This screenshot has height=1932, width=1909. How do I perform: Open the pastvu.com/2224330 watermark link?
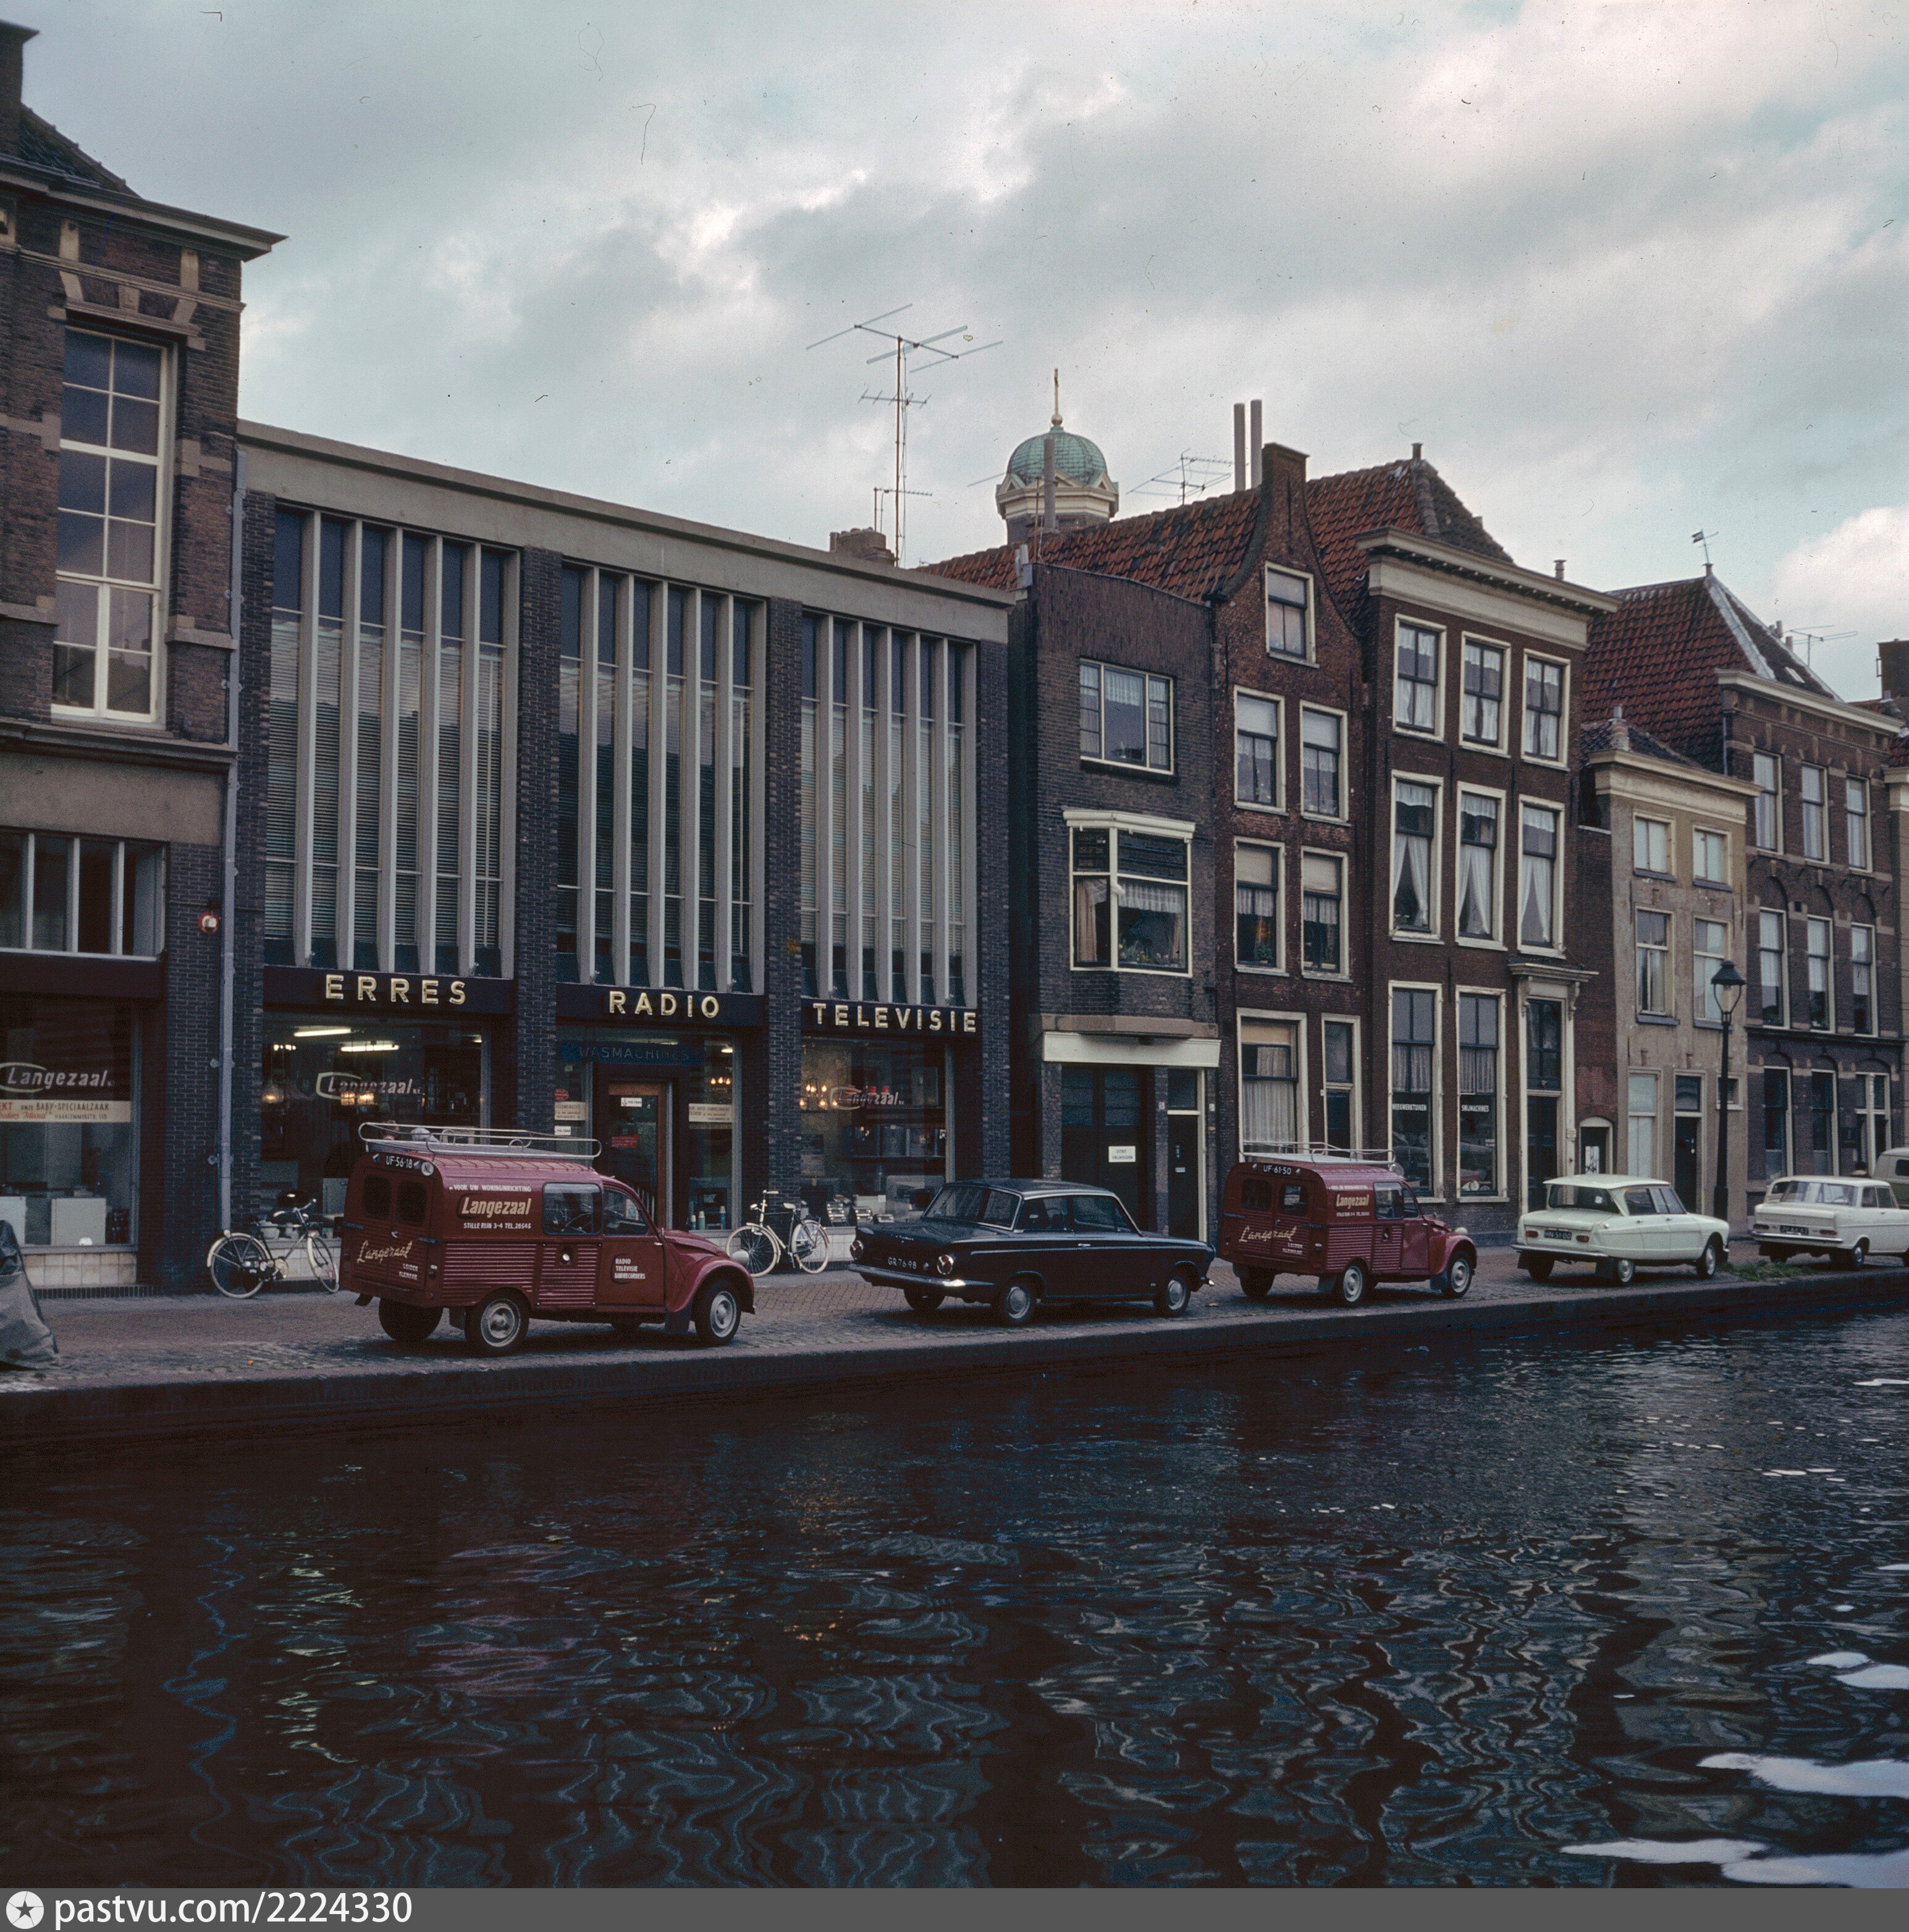coord(232,1908)
